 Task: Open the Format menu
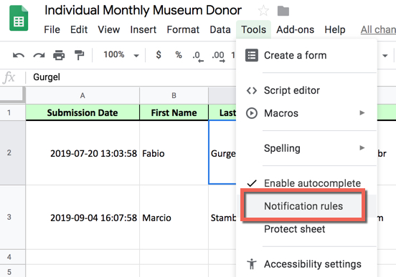pyautogui.click(x=183, y=30)
